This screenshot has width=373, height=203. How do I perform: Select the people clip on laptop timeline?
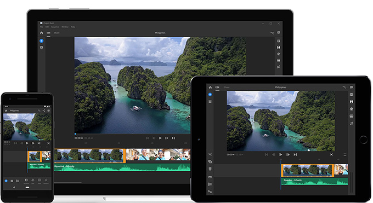[158, 155]
